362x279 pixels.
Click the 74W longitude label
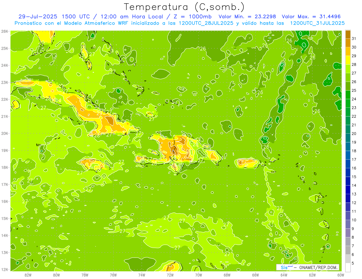point(142,275)
